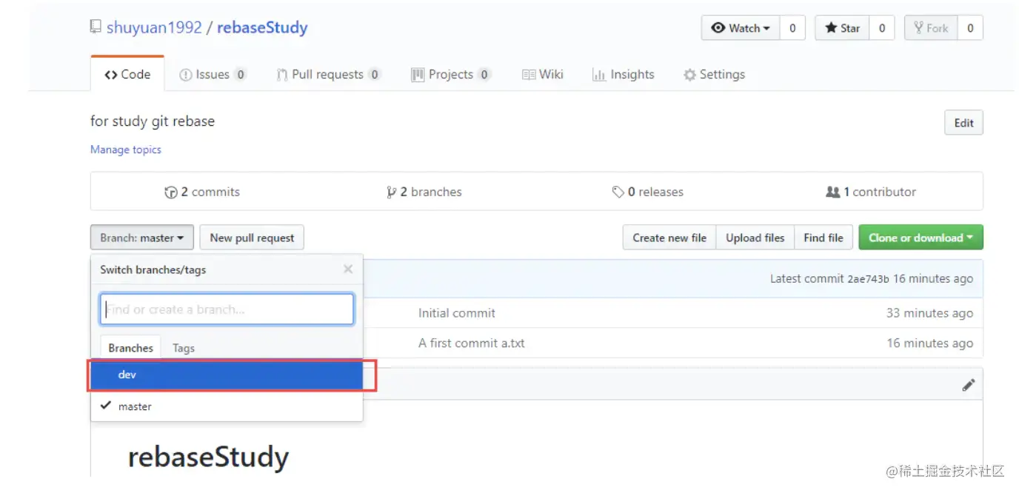This screenshot has width=1019, height=493.
Task: Open the Initial commit message link
Action: click(x=457, y=313)
